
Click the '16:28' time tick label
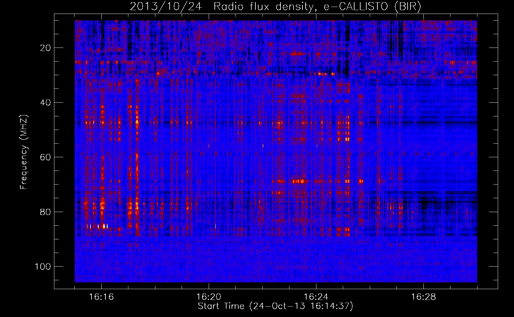pos(423,297)
